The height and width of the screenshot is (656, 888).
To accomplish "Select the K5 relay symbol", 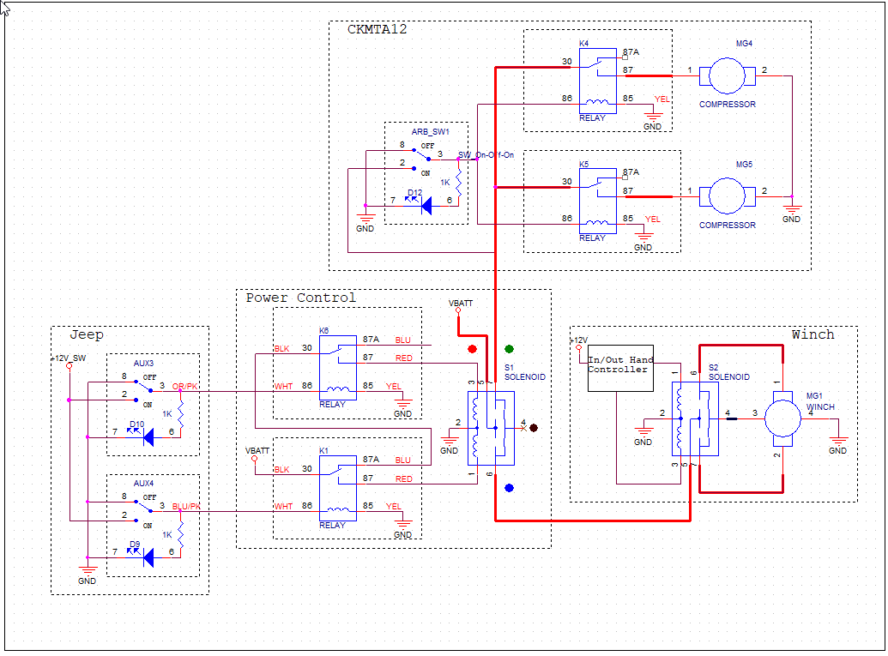I will coord(597,201).
